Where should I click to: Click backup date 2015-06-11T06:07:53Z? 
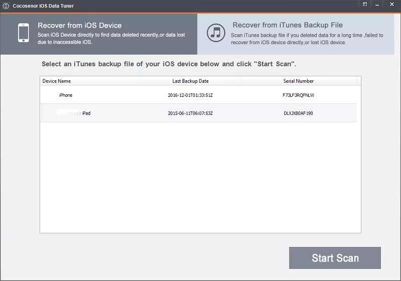pyautogui.click(x=190, y=113)
